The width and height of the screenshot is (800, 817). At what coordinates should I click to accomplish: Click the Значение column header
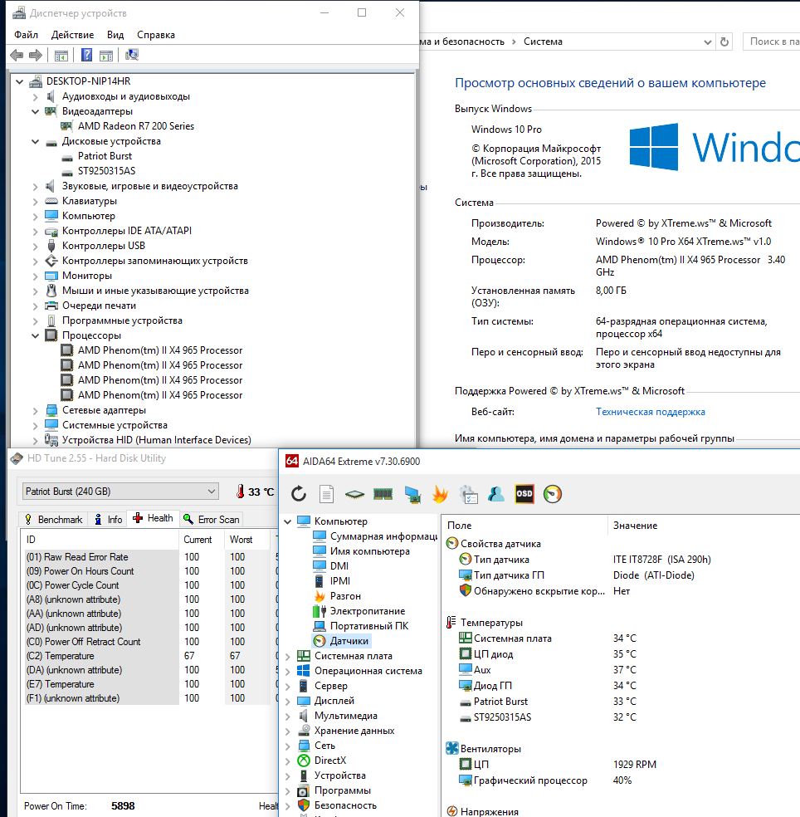click(x=635, y=526)
